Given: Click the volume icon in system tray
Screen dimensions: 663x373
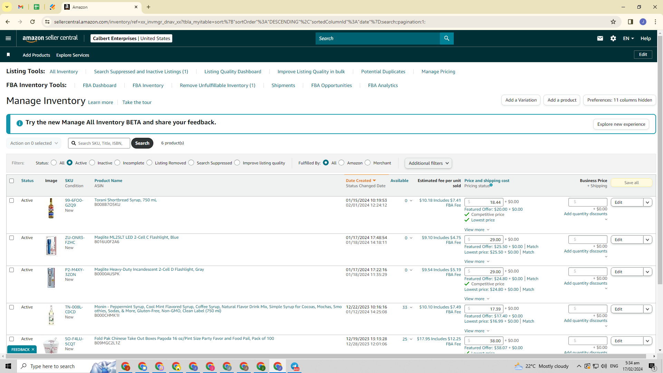Looking at the screenshot, I should [604, 366].
